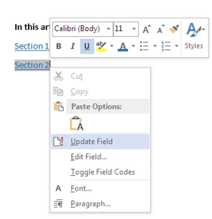Viewport: 212px width, 219px height.
Task: Apply the blue font color button
Action: pos(123,46)
